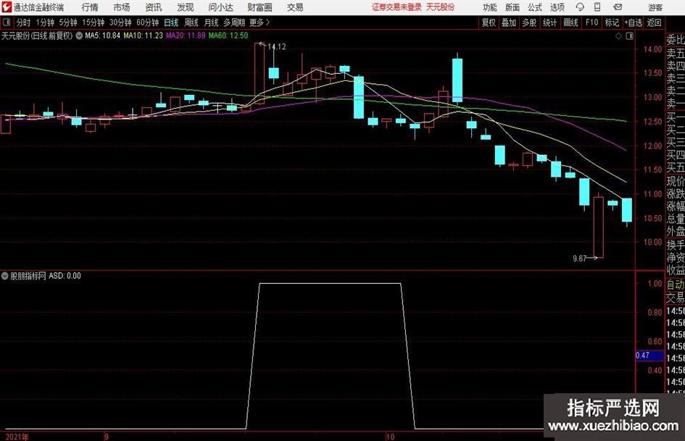
Task: Click the 天元股份 stock name in title bar
Action: click(440, 7)
